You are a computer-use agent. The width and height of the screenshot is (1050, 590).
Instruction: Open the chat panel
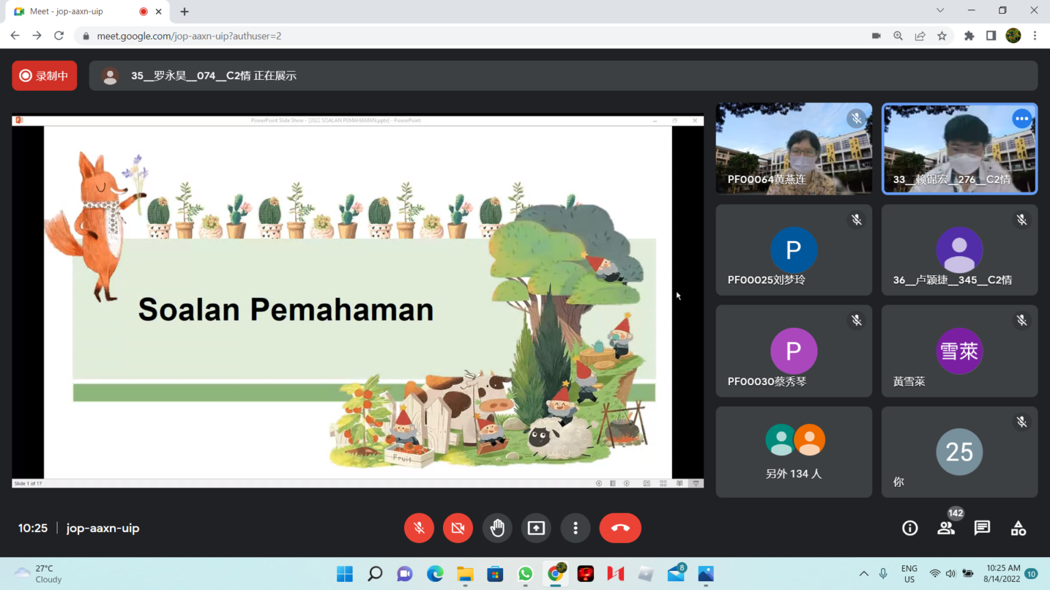982,528
